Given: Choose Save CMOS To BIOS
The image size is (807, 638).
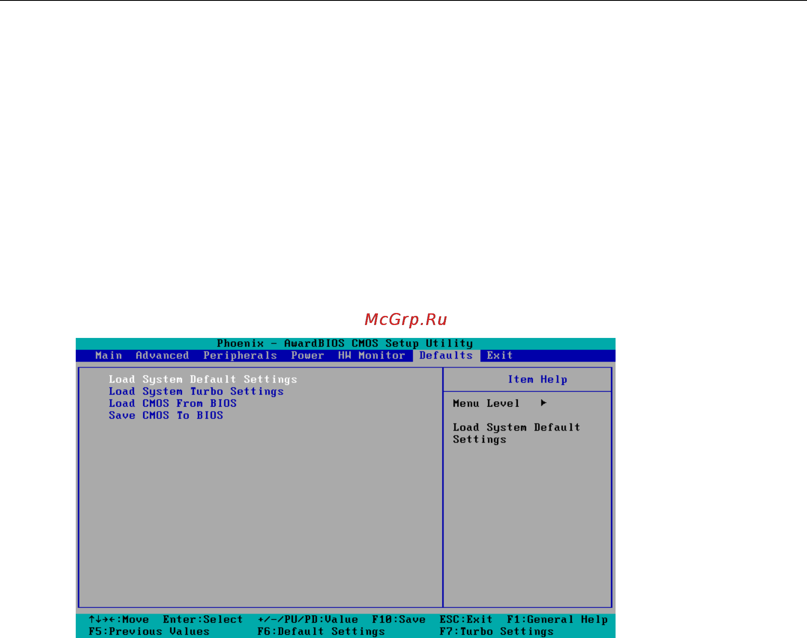Looking at the screenshot, I should [x=166, y=415].
